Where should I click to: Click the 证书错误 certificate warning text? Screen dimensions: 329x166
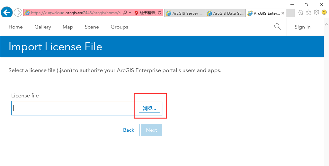(148, 13)
